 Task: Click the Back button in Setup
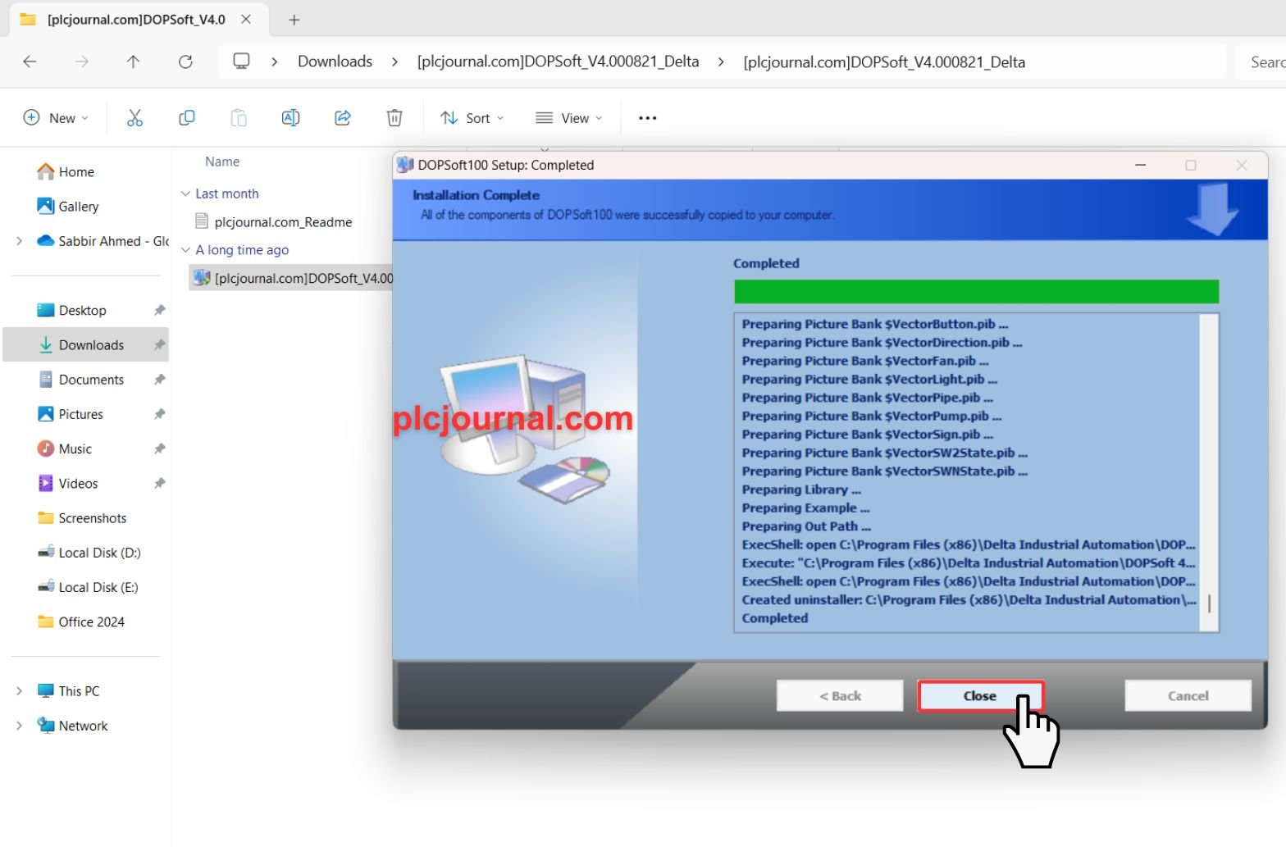click(840, 696)
